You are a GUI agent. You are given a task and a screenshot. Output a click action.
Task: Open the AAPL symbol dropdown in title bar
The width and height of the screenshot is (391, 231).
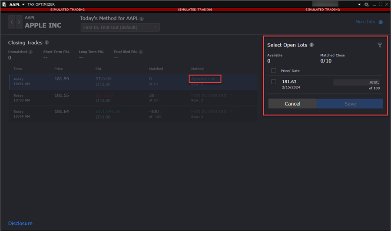17,4
